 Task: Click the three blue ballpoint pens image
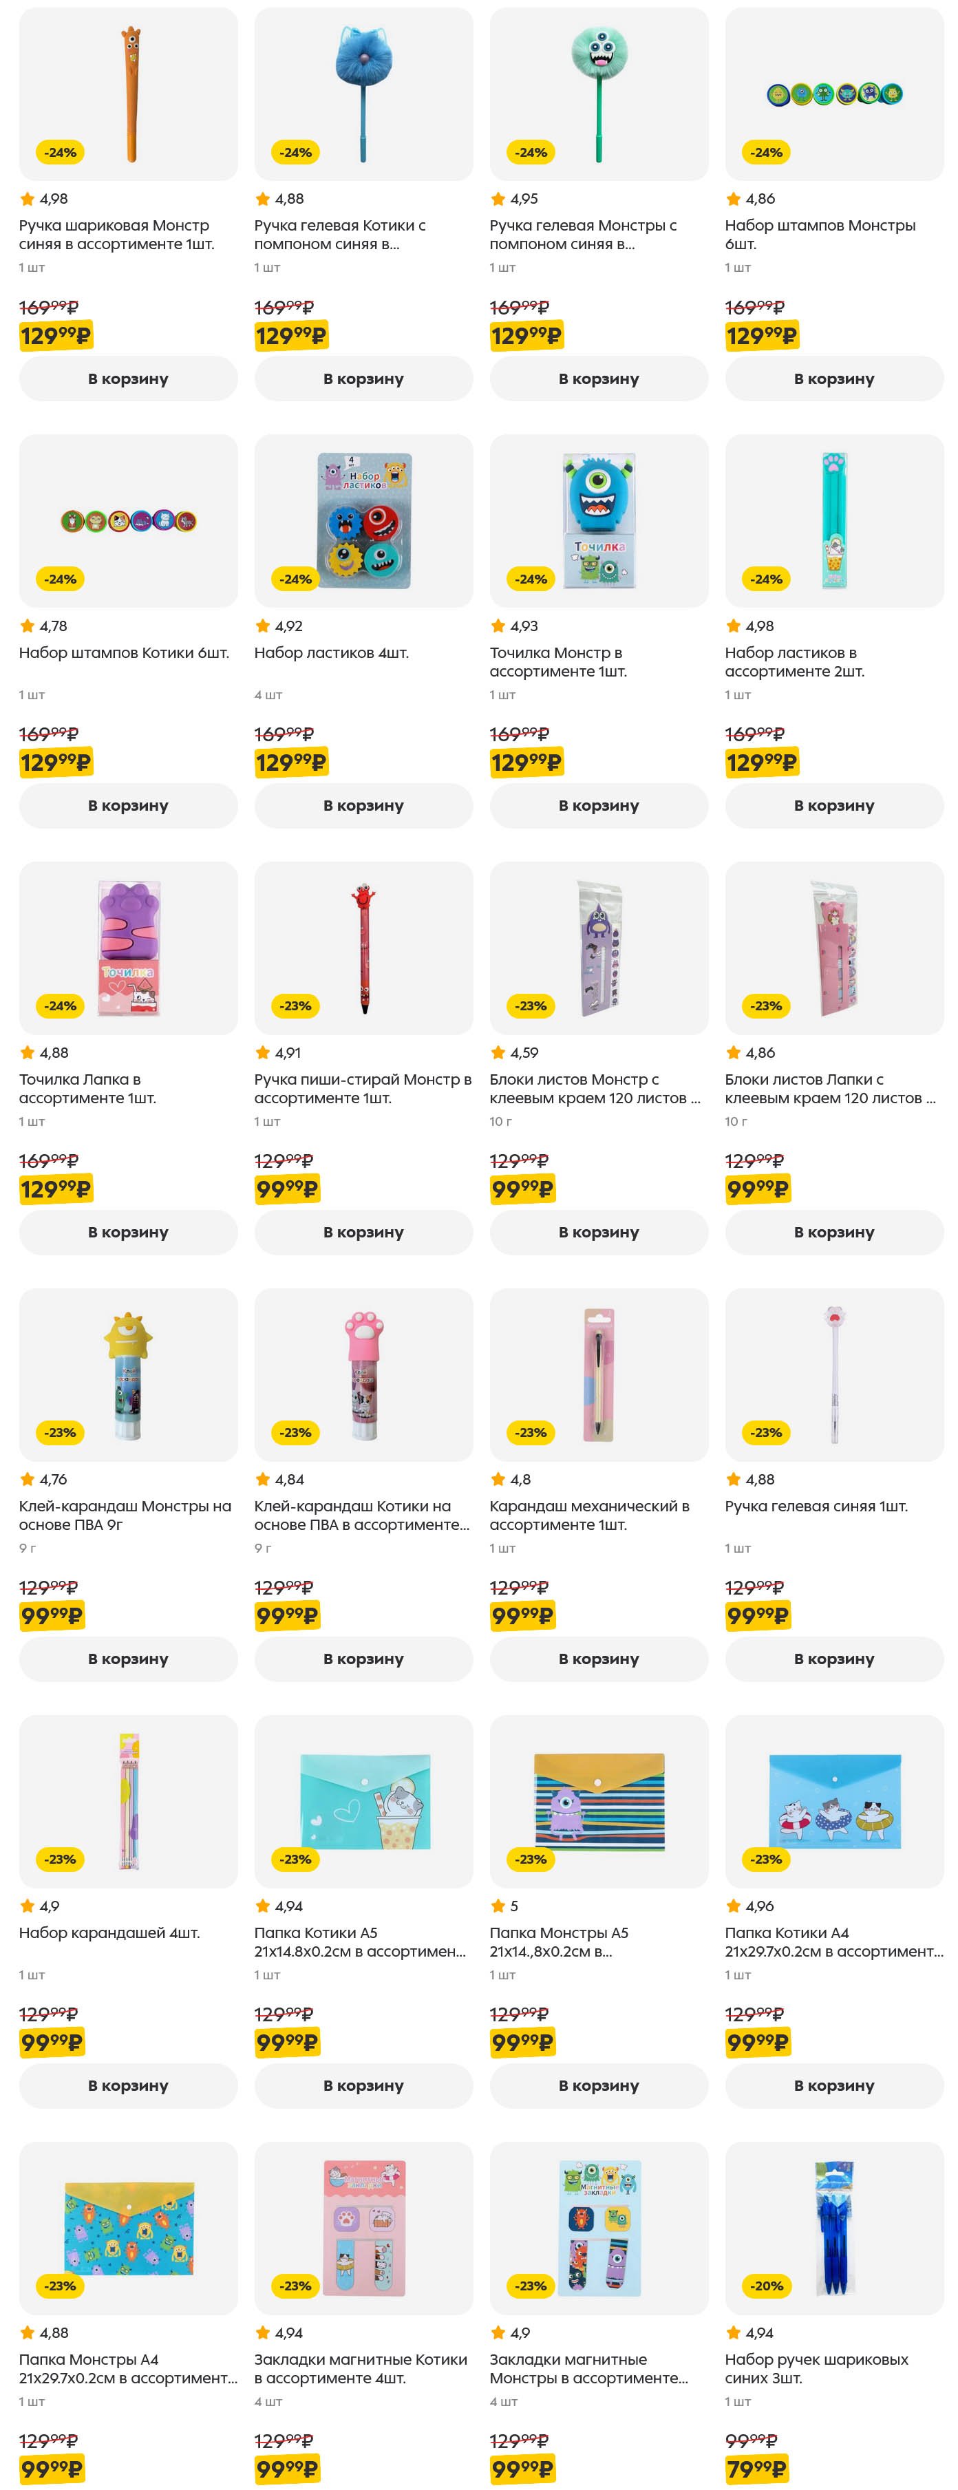tap(833, 2227)
